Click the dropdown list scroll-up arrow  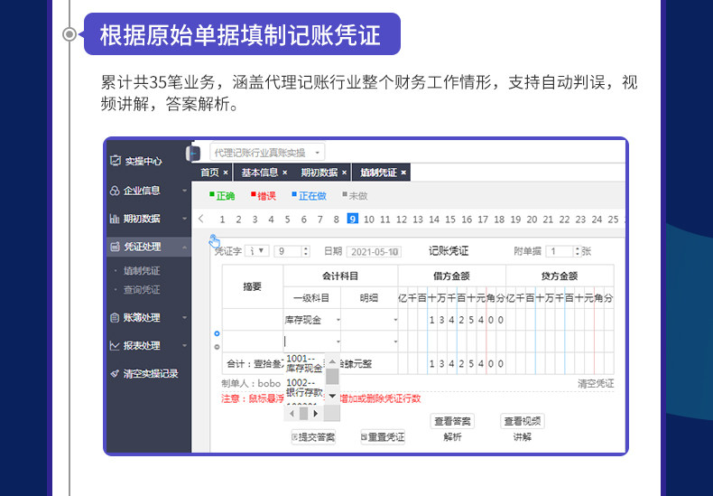(332, 362)
